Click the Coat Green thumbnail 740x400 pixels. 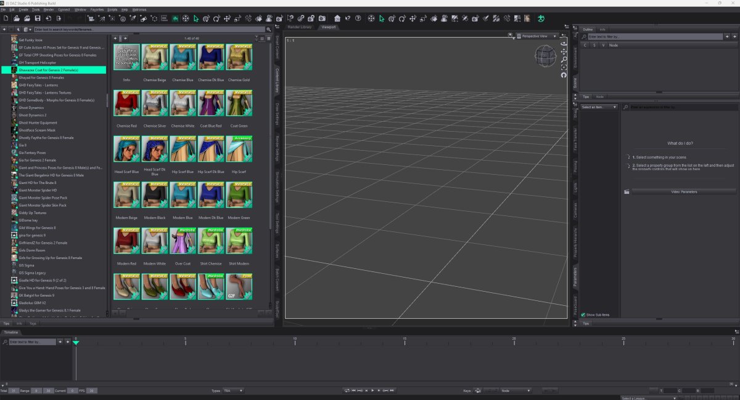[x=239, y=103]
